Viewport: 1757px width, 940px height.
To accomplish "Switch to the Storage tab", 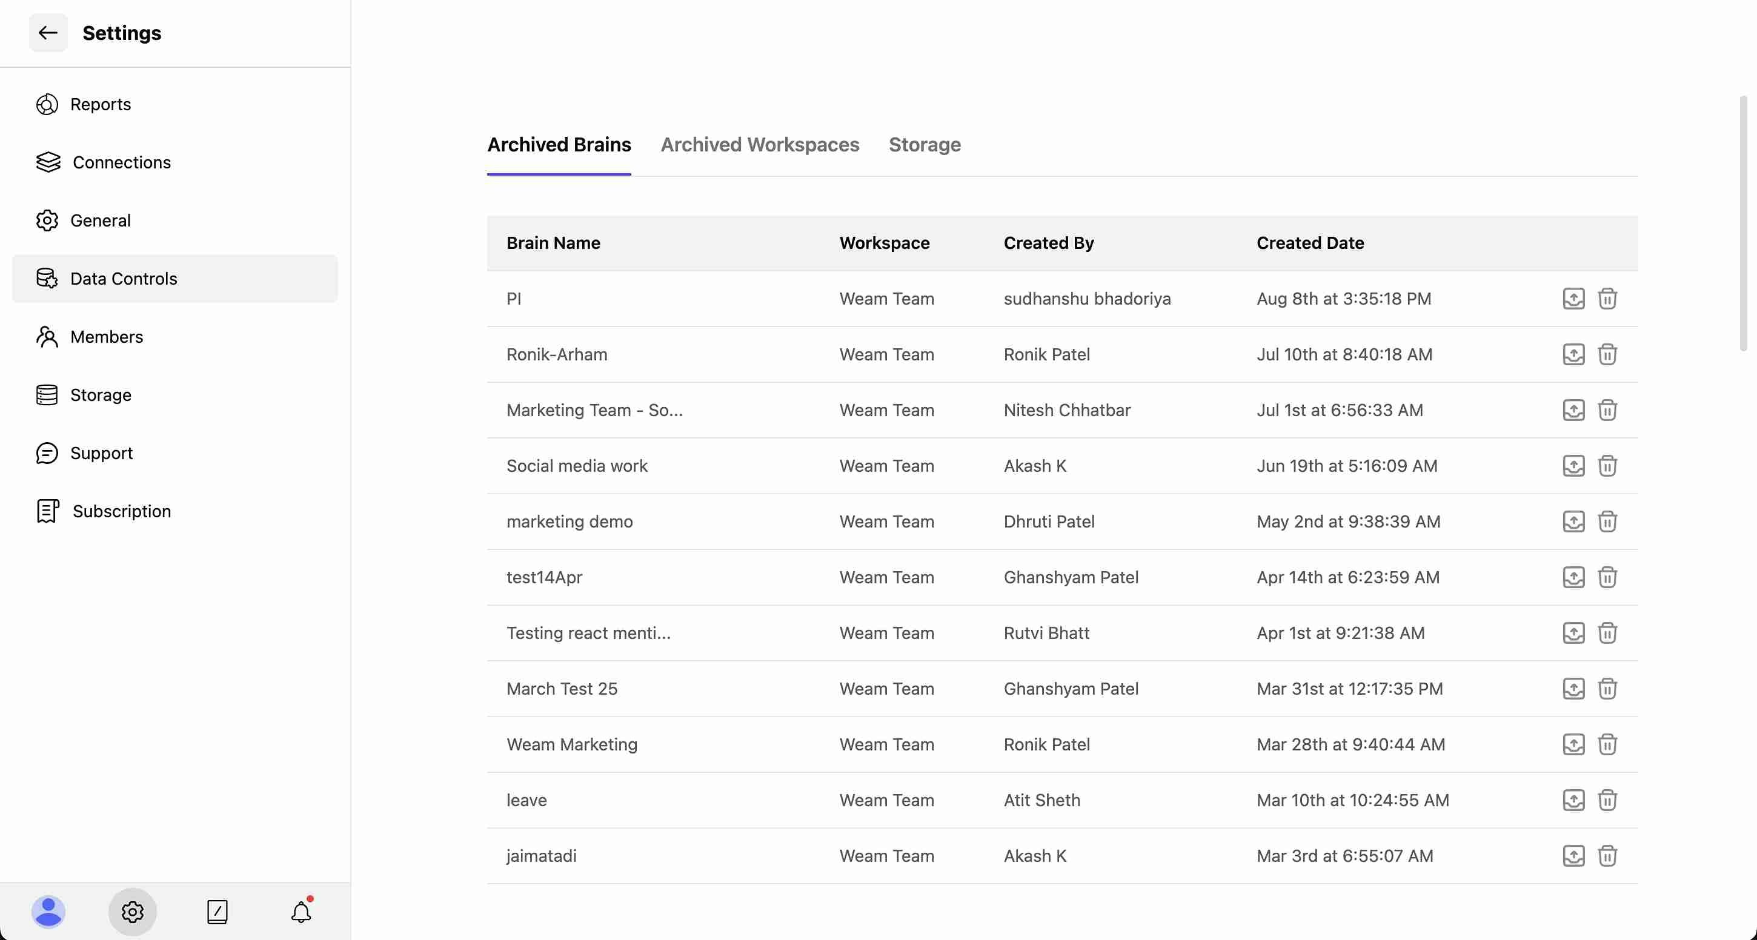I will (924, 145).
